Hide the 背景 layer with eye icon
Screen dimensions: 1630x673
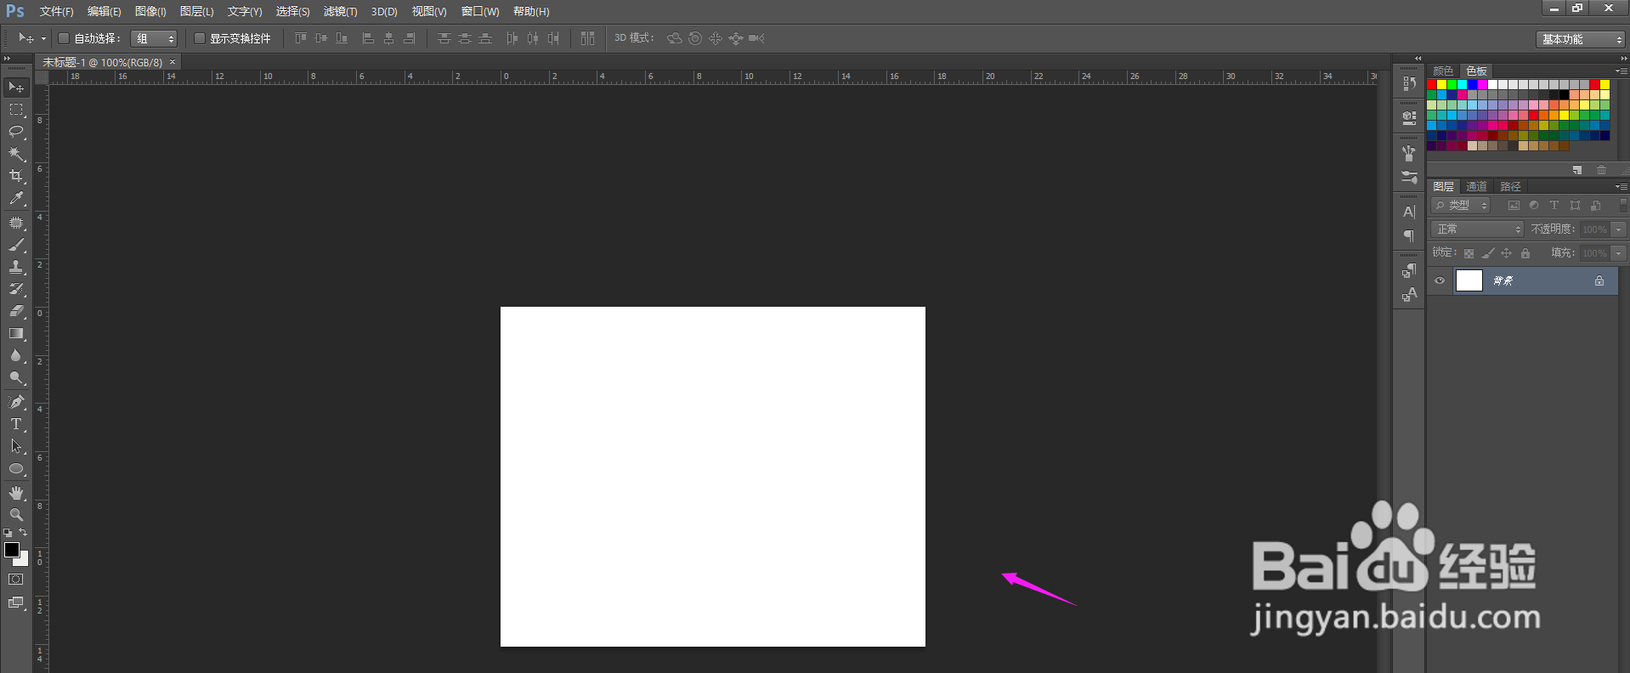pos(1440,280)
